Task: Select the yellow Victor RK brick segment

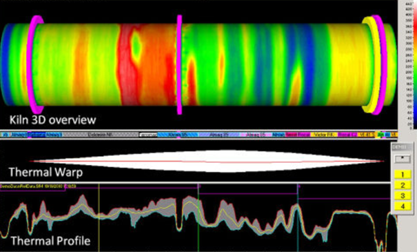Action: point(323,135)
